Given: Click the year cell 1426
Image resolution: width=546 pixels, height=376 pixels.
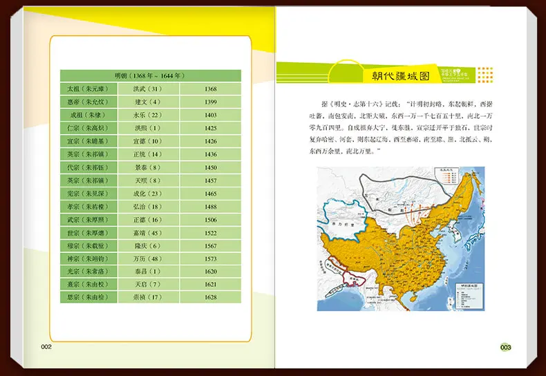Looking at the screenshot, I should (x=210, y=142).
